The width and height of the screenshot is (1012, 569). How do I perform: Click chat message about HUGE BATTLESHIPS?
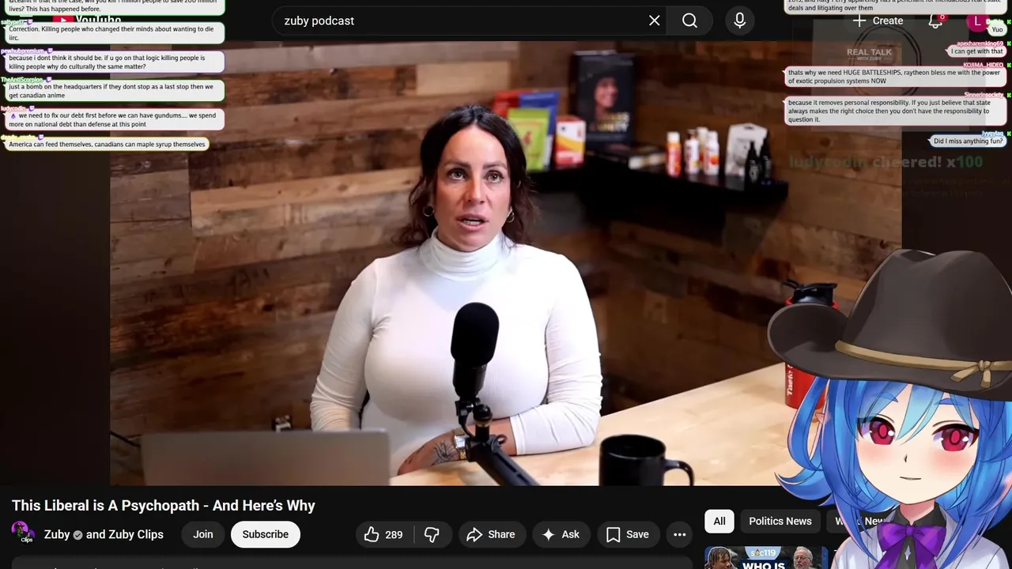[894, 77]
